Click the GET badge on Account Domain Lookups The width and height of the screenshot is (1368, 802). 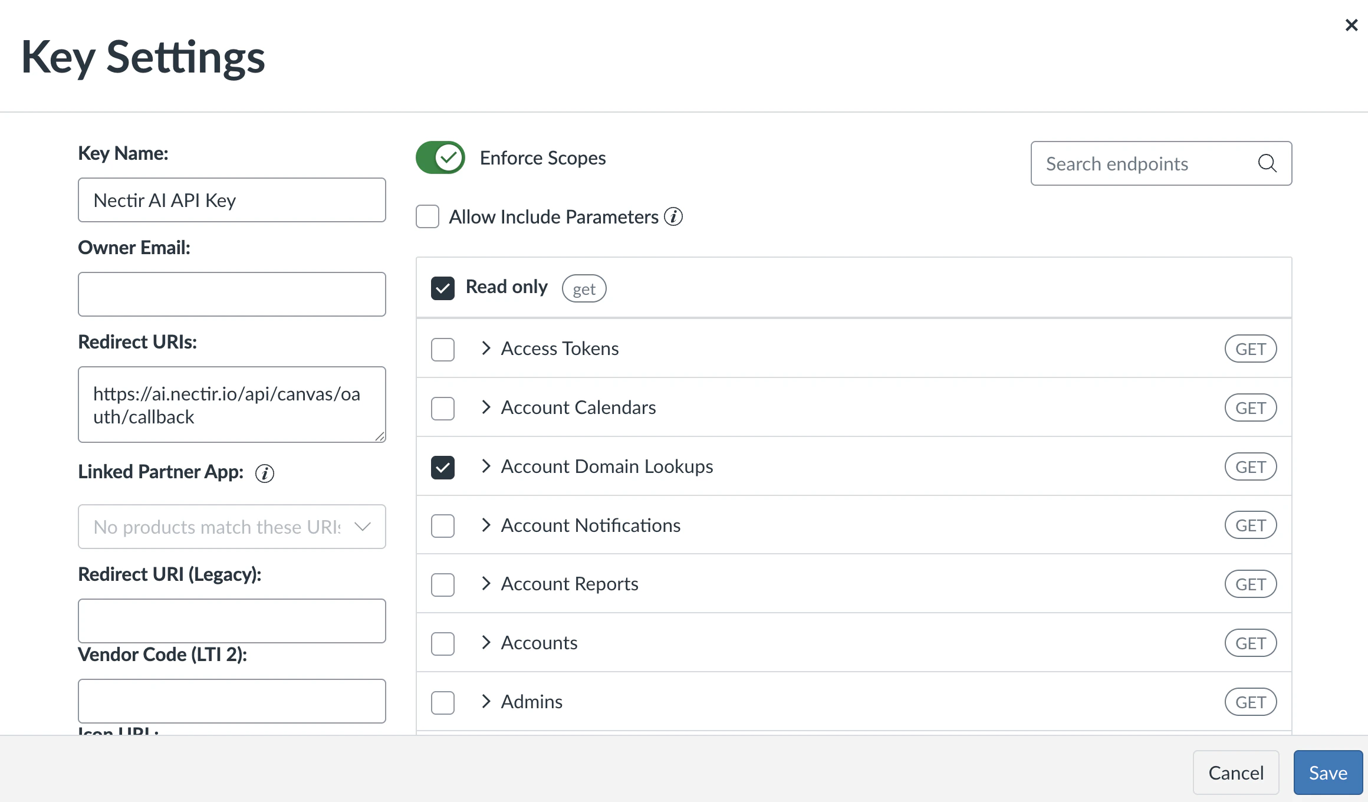tap(1250, 466)
